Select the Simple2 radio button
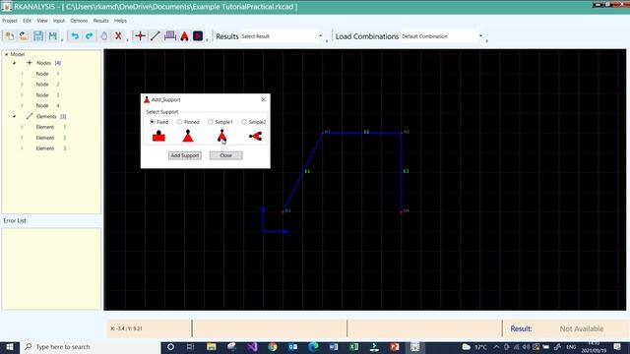Screen dimensions: 630x354 (244, 122)
